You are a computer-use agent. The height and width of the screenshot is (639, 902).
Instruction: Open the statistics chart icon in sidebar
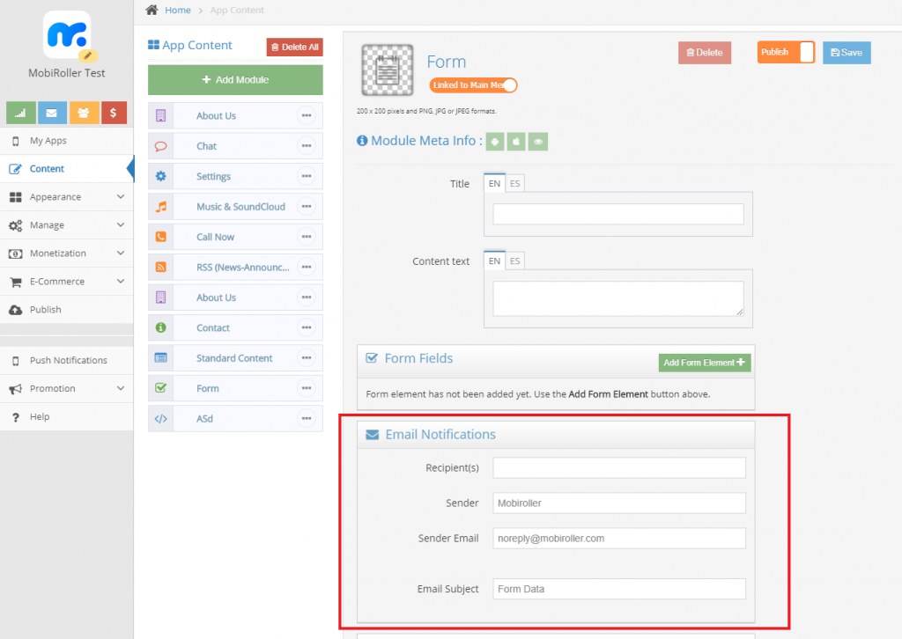[20, 114]
